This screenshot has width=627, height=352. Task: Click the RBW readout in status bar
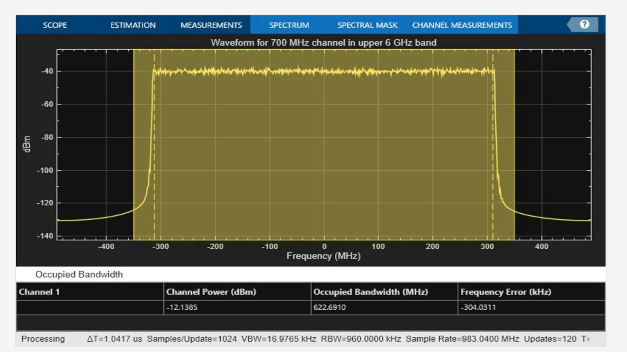pos(361,339)
